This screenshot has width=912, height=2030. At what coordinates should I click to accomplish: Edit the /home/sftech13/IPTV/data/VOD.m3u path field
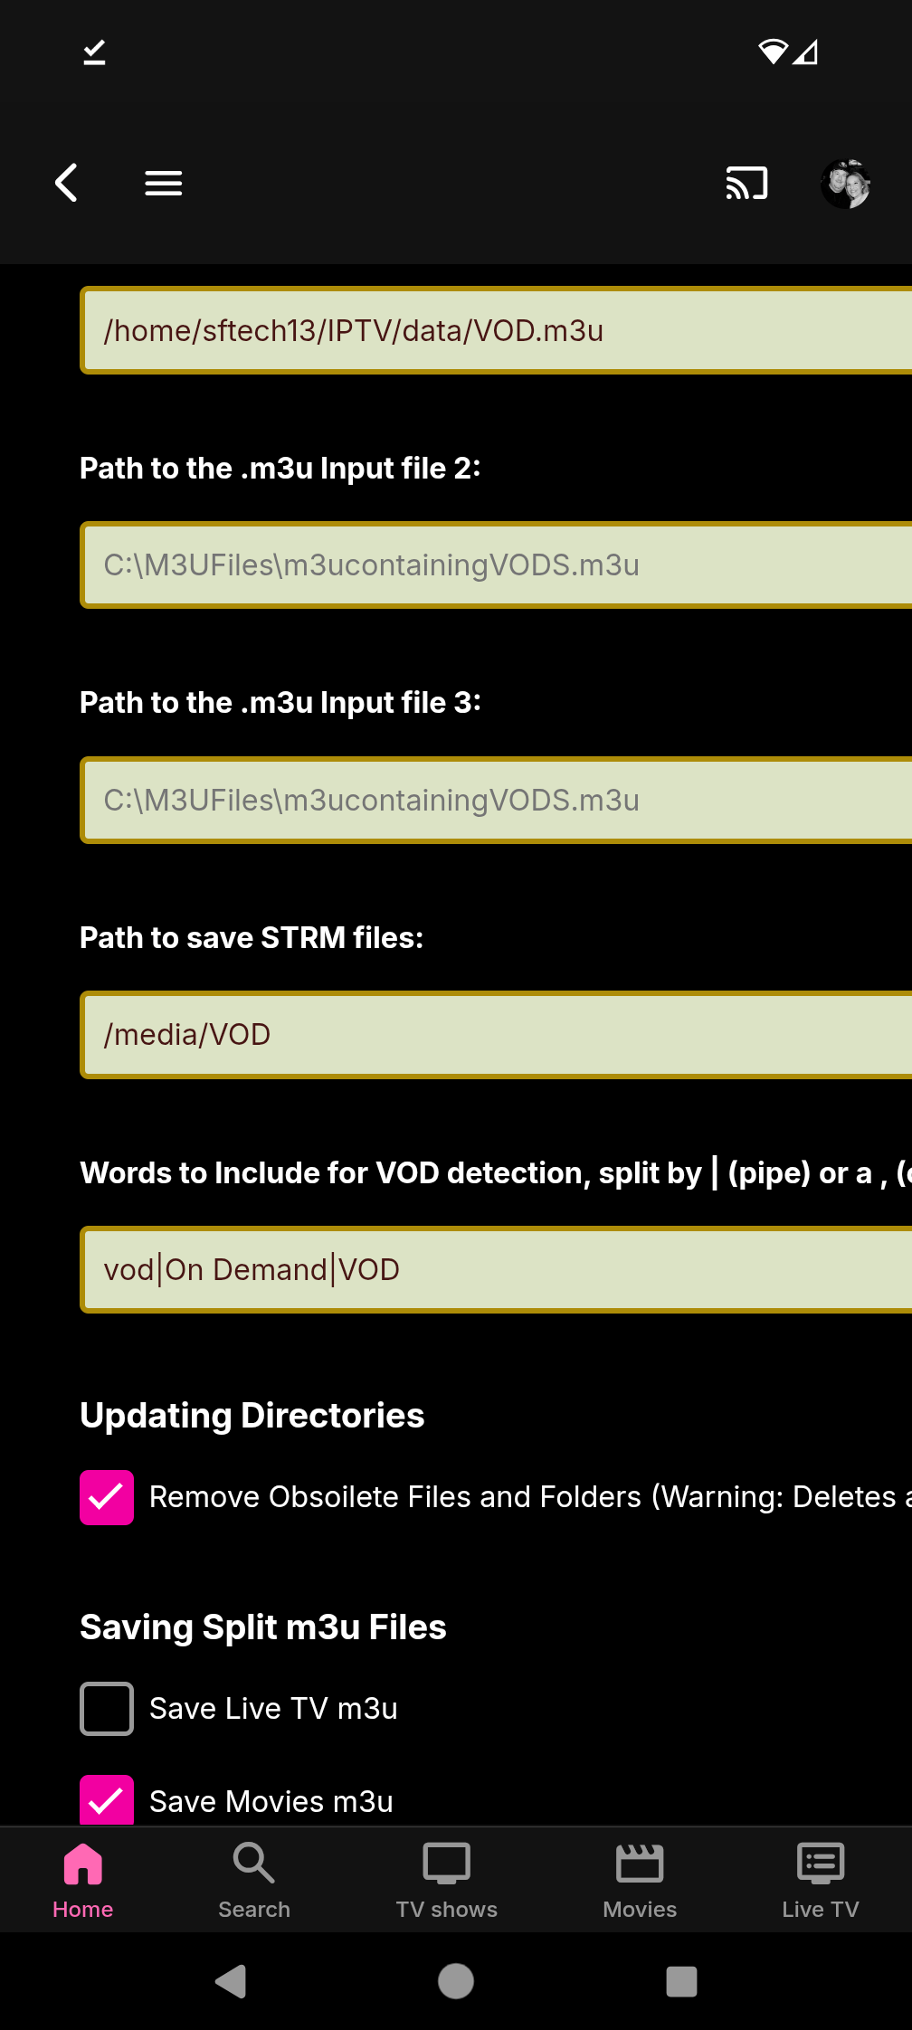[496, 330]
